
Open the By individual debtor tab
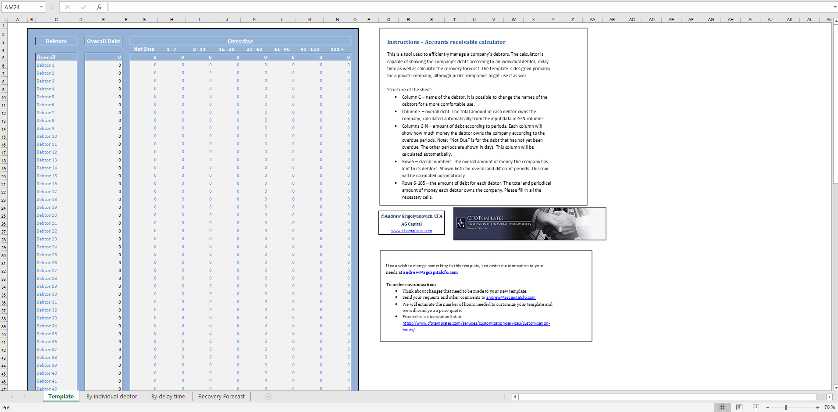click(112, 397)
